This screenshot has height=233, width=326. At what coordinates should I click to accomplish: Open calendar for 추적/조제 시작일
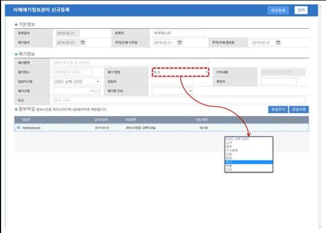pos(181,42)
